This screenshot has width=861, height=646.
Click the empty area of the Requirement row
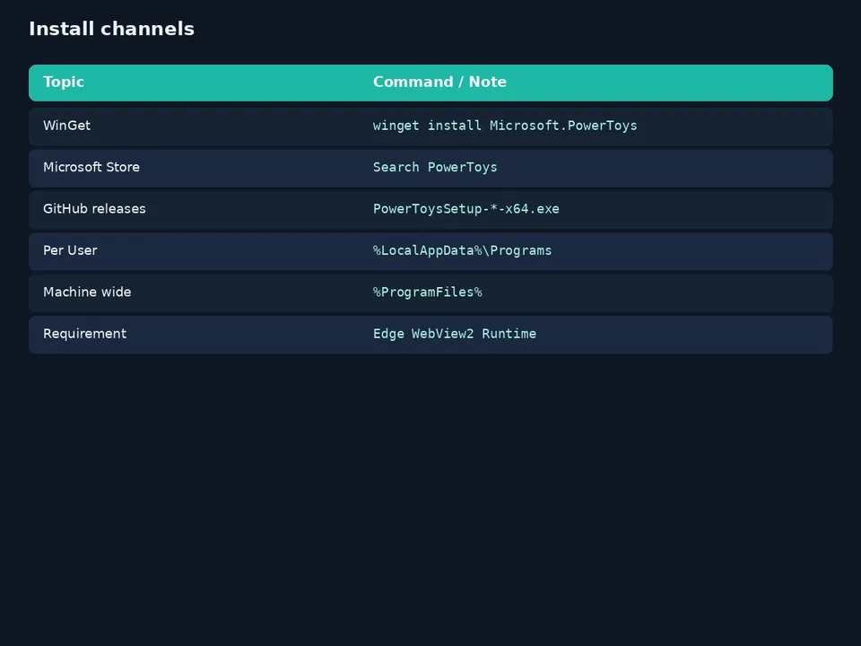(x=684, y=335)
